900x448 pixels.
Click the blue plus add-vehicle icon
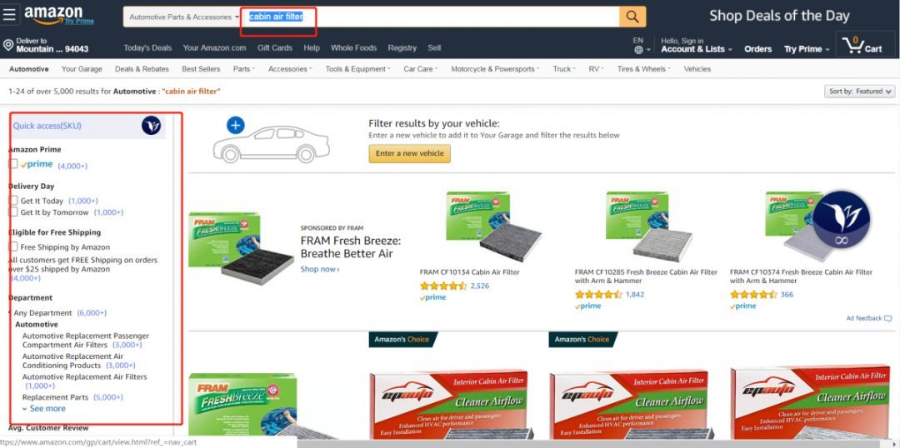[235, 125]
